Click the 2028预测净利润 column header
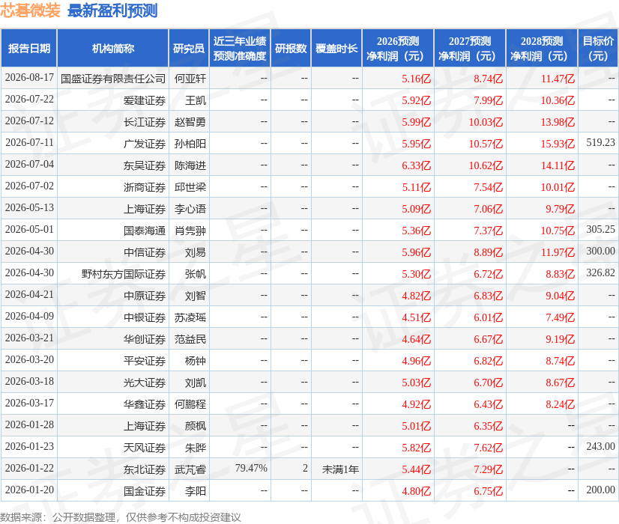 [542, 48]
